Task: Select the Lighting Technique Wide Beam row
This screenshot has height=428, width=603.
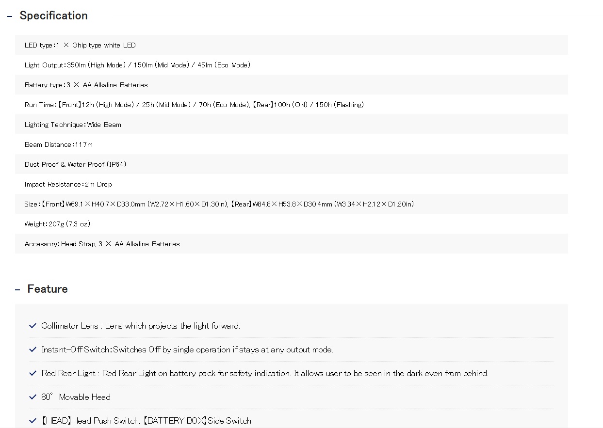Action: click(291, 125)
